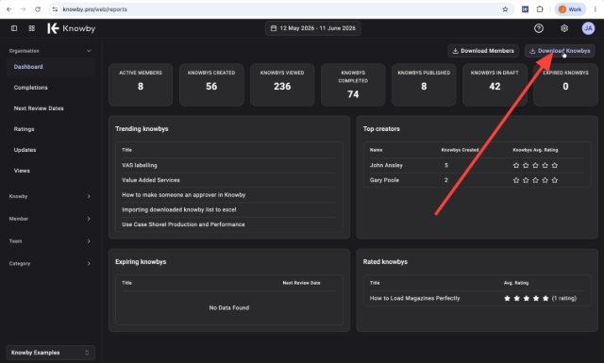Open settings gear icon

click(x=564, y=28)
